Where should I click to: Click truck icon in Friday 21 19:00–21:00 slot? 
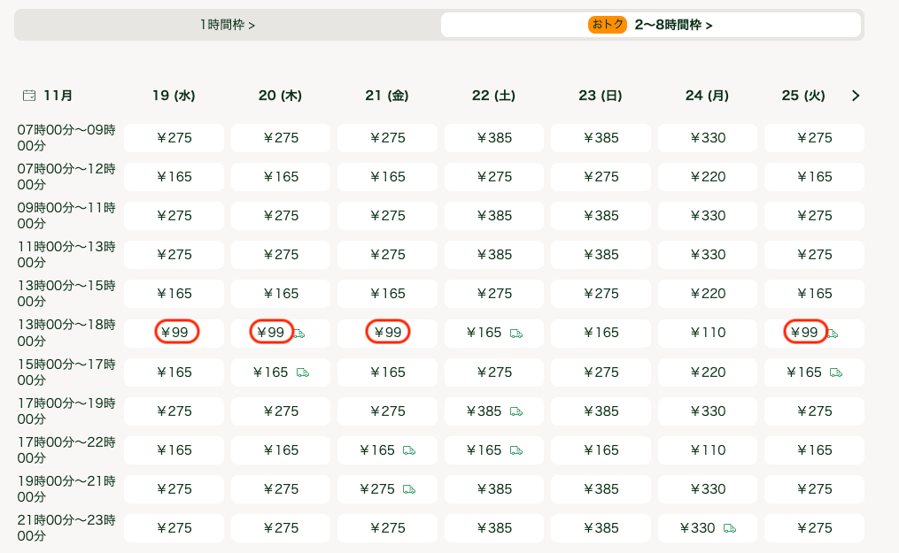point(409,489)
